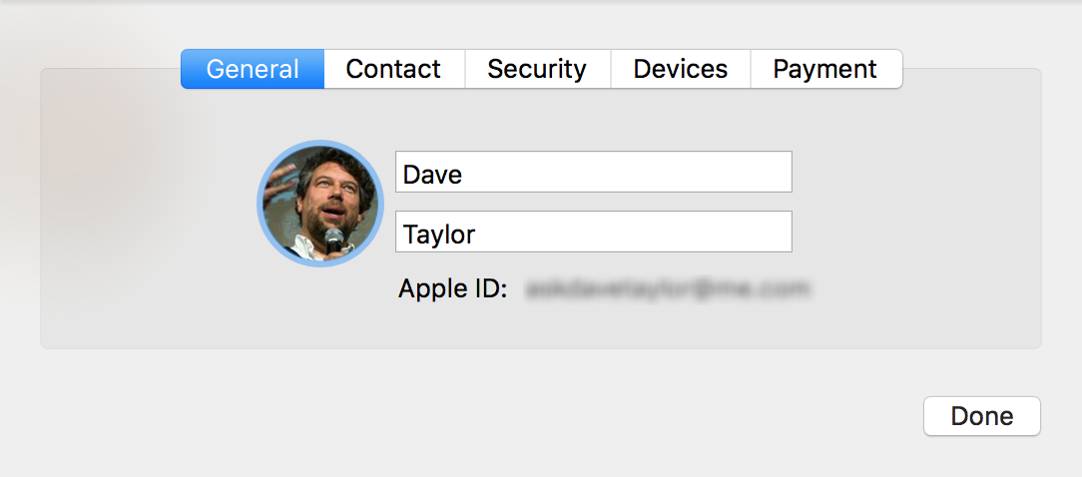Go to the Payment tab
Image resolution: width=1082 pixels, height=477 pixels.
pyautogui.click(x=826, y=69)
